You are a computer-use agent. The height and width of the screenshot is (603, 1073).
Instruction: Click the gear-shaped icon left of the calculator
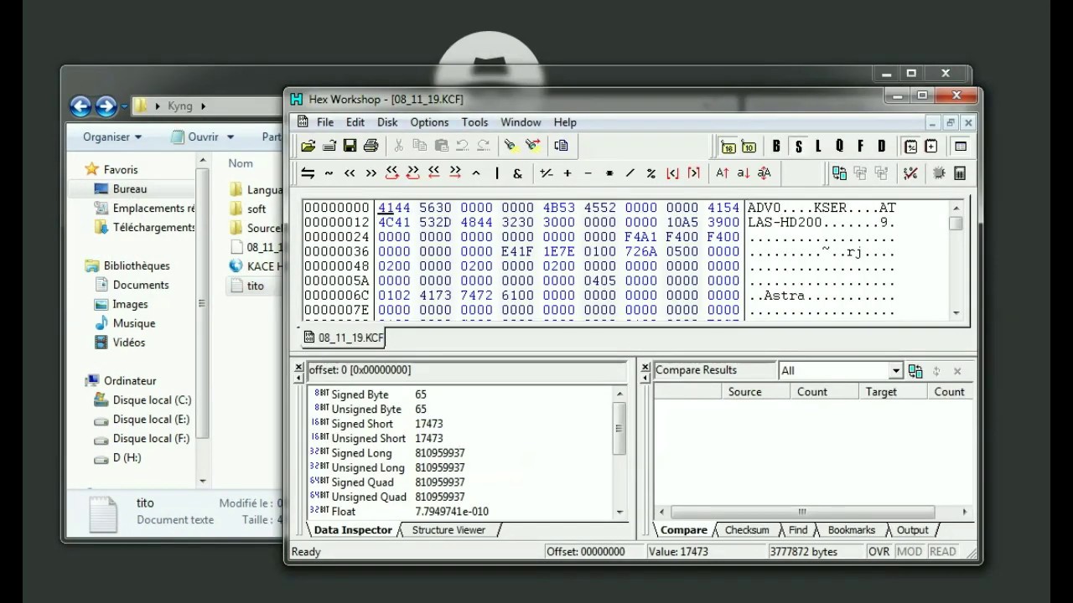point(939,173)
